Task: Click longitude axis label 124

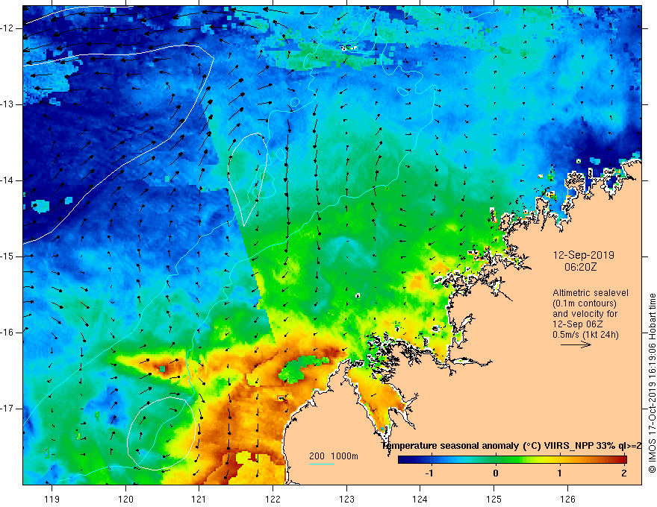Action: (x=420, y=499)
